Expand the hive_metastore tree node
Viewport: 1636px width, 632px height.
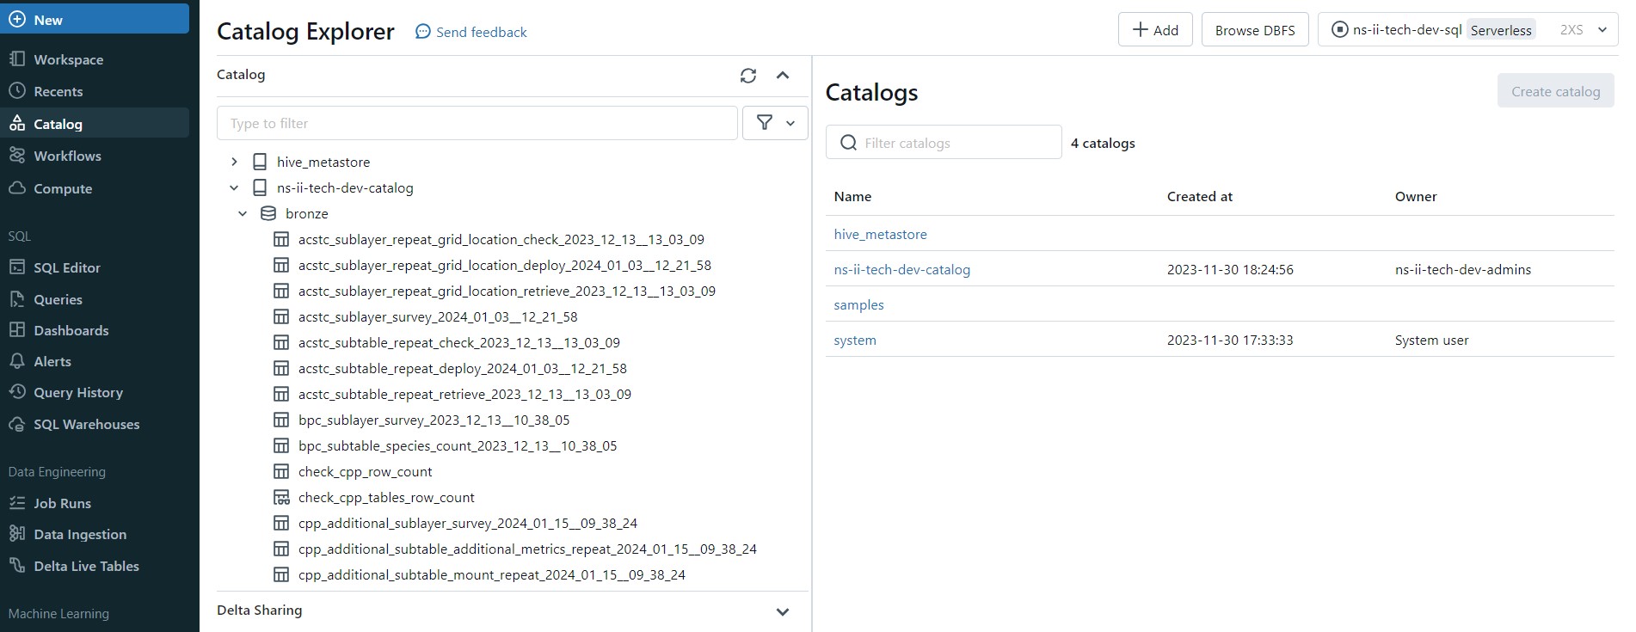click(234, 162)
